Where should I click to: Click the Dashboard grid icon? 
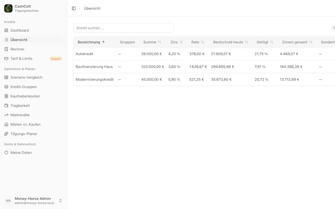point(6,30)
